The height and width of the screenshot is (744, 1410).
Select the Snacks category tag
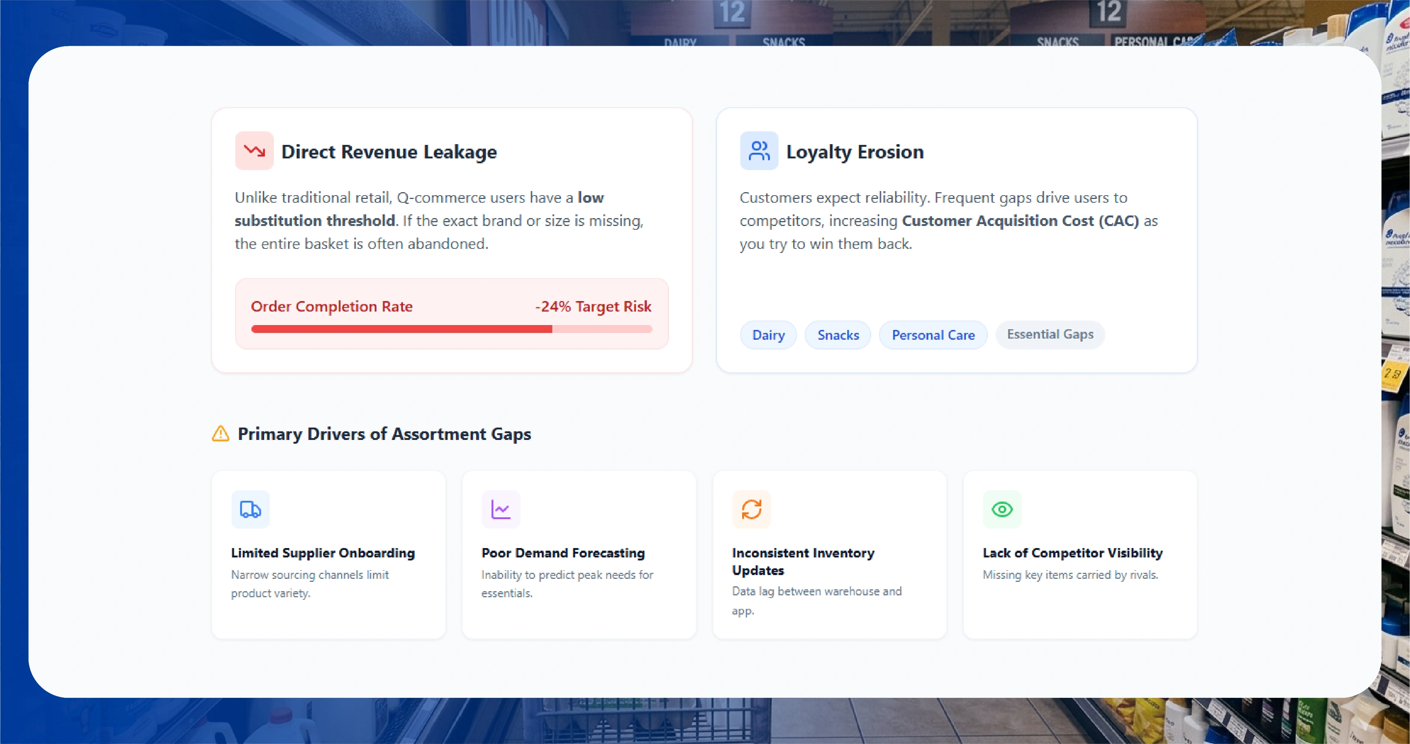pyautogui.click(x=837, y=334)
